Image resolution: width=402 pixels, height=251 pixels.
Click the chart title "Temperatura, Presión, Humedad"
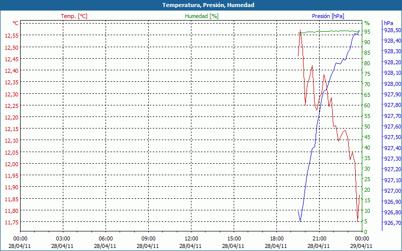point(208,5)
